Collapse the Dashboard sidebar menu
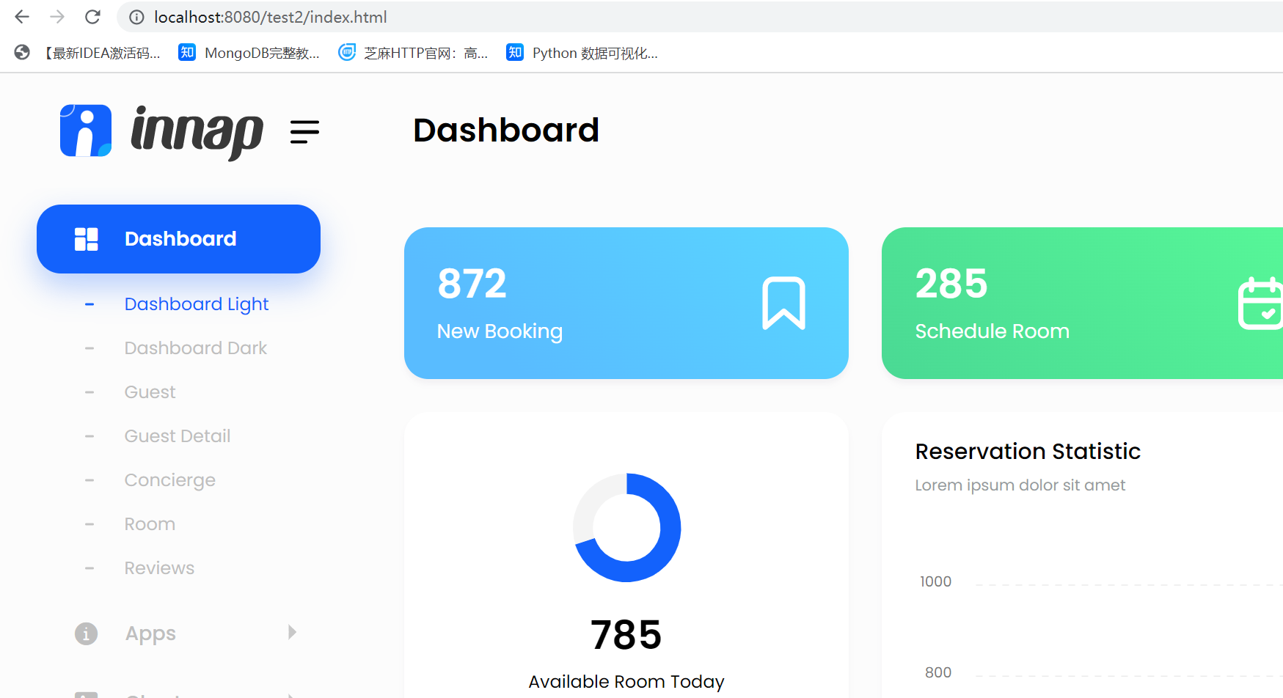Image resolution: width=1283 pixels, height=698 pixels. pyautogui.click(x=178, y=239)
